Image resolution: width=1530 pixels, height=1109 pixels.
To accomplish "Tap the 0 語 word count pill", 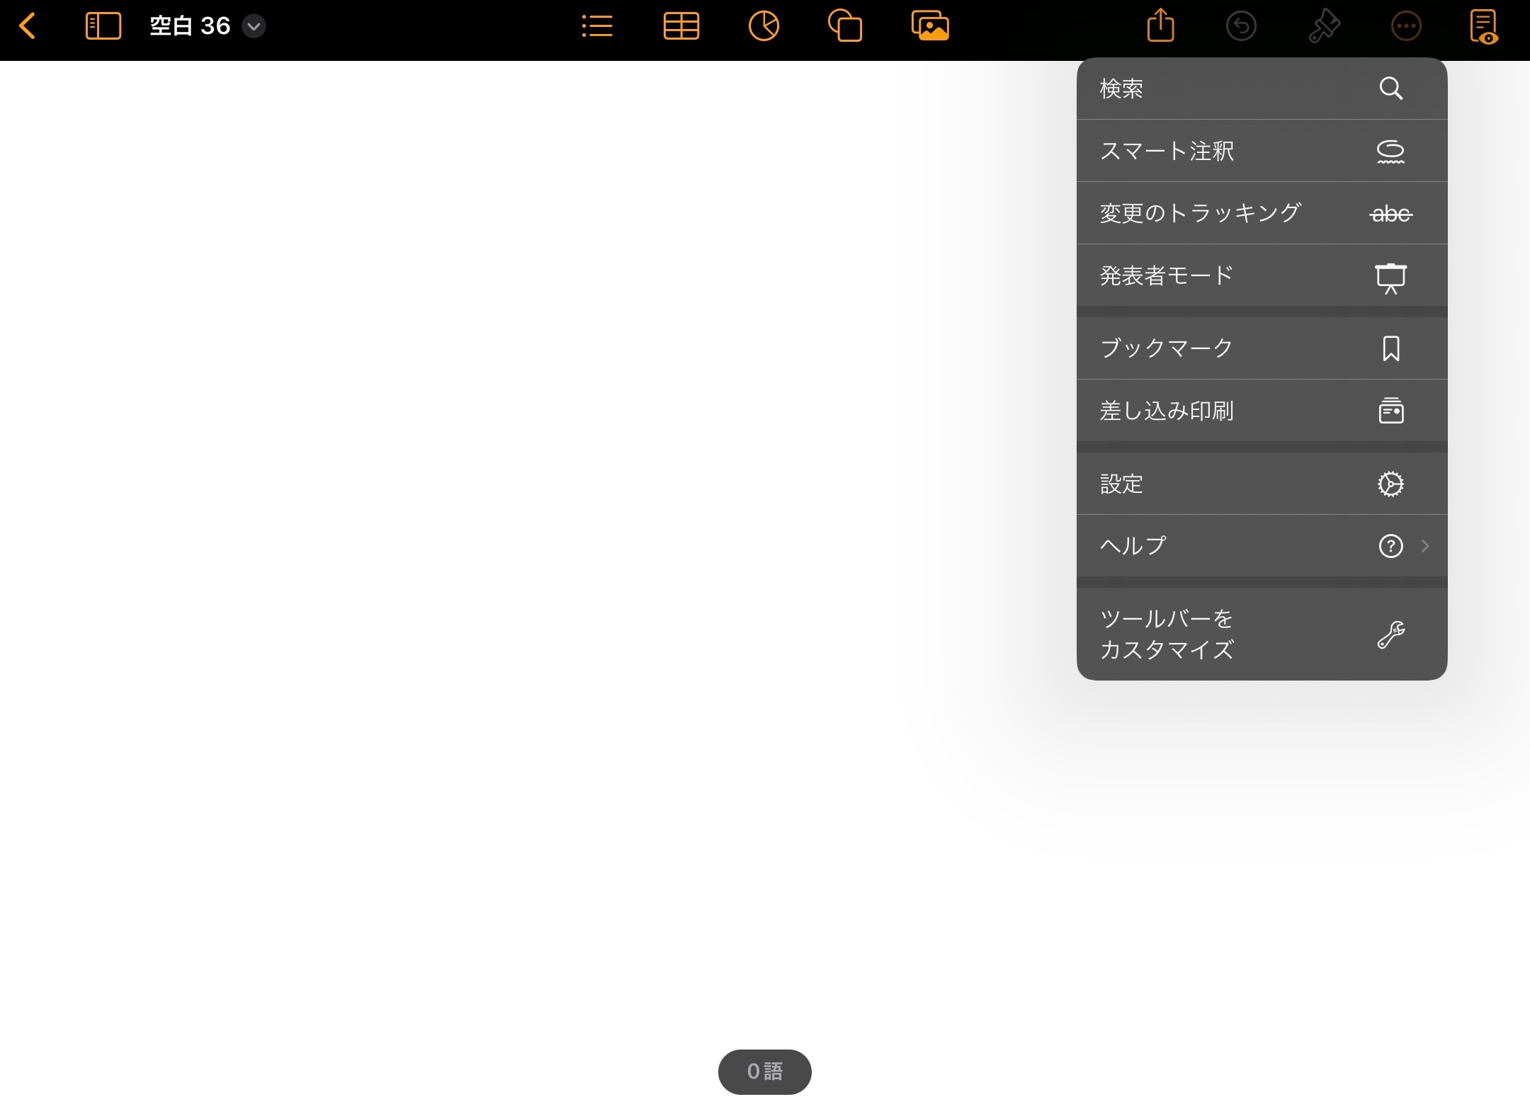I will click(x=764, y=1071).
